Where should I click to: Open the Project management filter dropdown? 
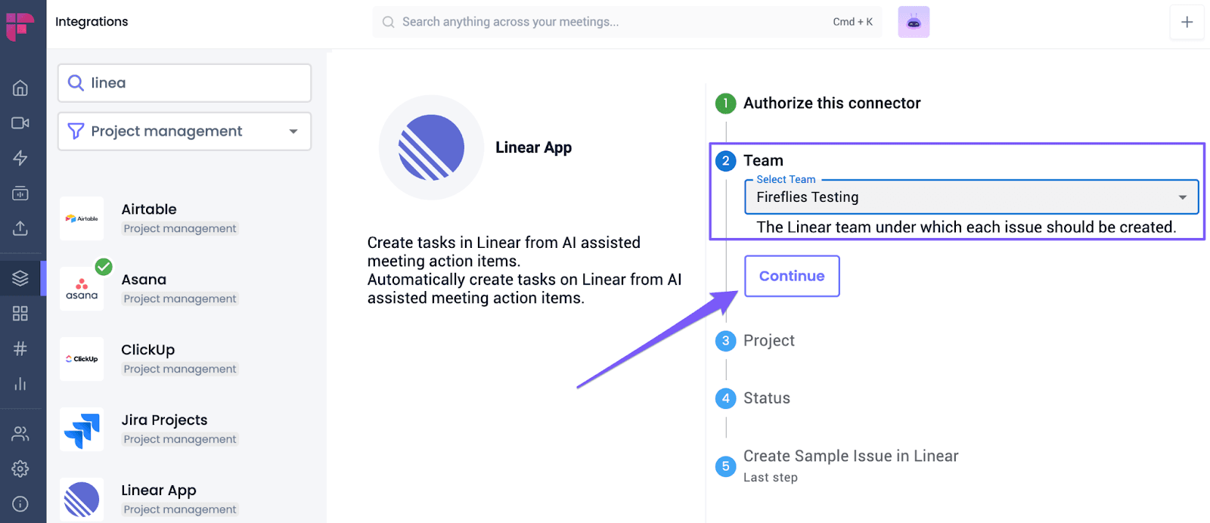(185, 132)
